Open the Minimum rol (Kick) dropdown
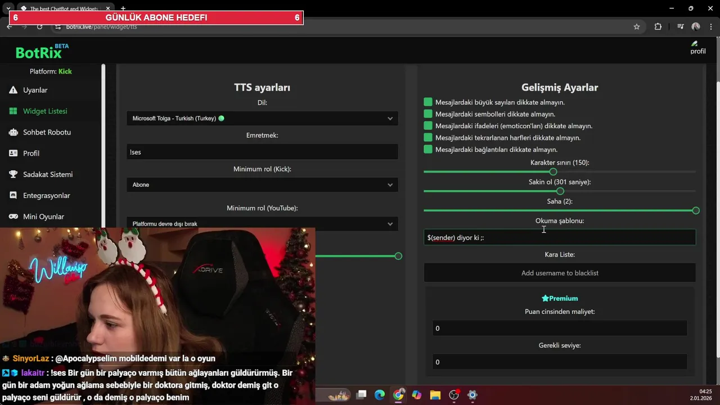This screenshot has width=720, height=405. [262, 184]
